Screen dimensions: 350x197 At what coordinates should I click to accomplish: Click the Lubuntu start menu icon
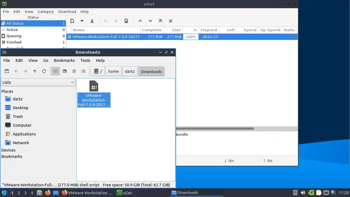4,193
